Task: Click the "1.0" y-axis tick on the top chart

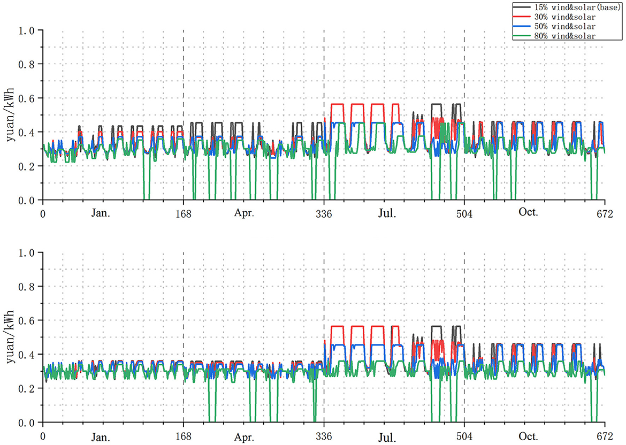Action: [27, 30]
